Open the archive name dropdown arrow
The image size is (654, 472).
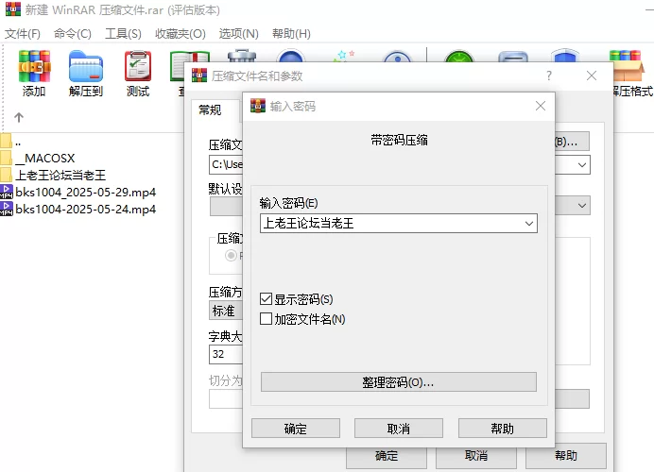(582, 165)
